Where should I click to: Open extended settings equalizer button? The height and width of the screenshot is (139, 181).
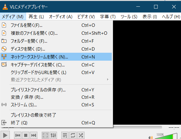pos(53,135)
